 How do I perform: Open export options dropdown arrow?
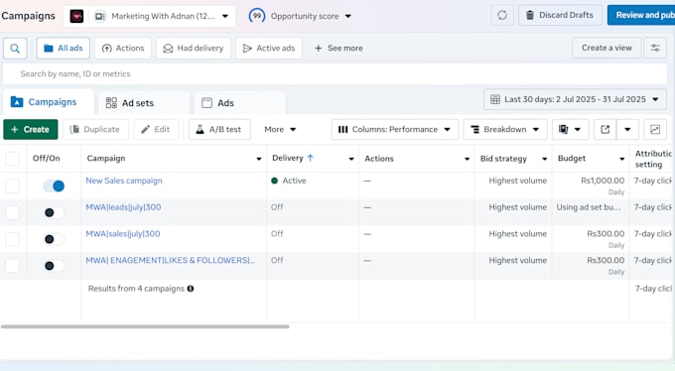627,130
